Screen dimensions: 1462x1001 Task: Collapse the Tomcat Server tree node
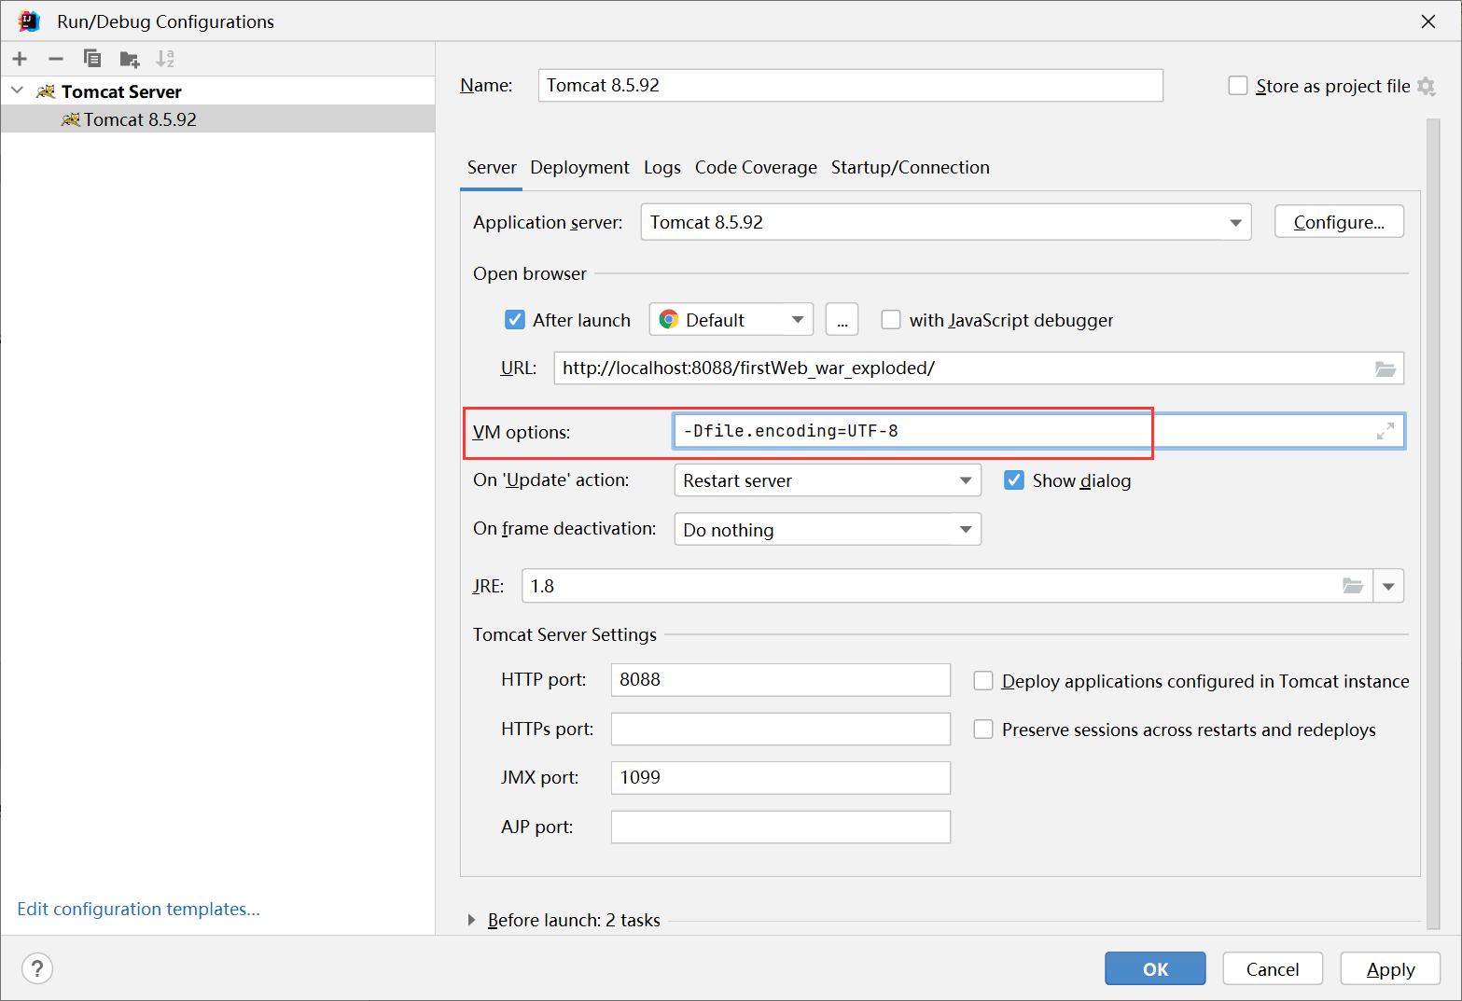point(17,90)
